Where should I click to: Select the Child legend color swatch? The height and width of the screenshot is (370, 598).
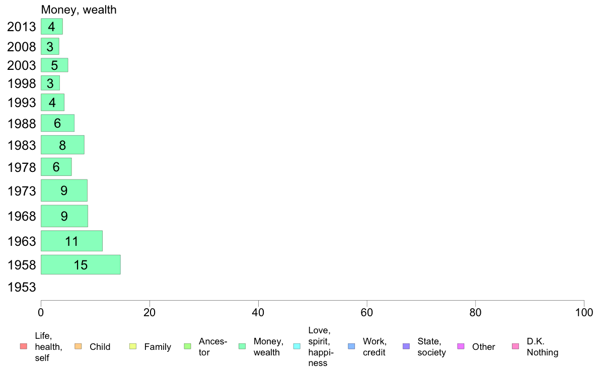[78, 346]
